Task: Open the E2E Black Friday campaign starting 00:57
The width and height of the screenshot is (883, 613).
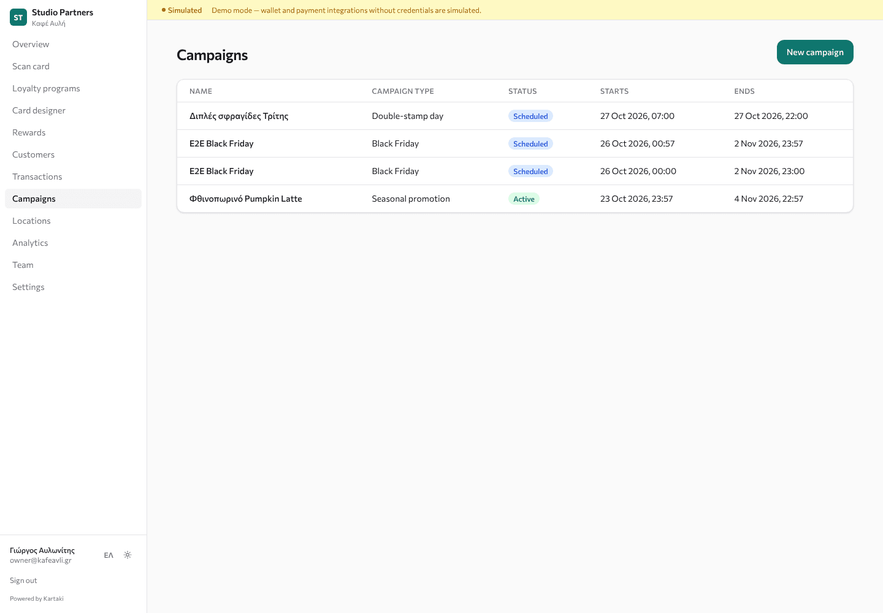Action: coord(221,143)
